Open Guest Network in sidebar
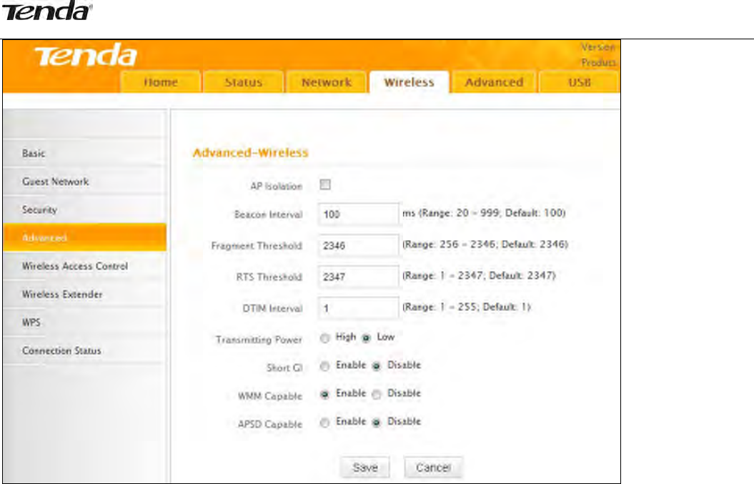The height and width of the screenshot is (484, 754). (84, 182)
